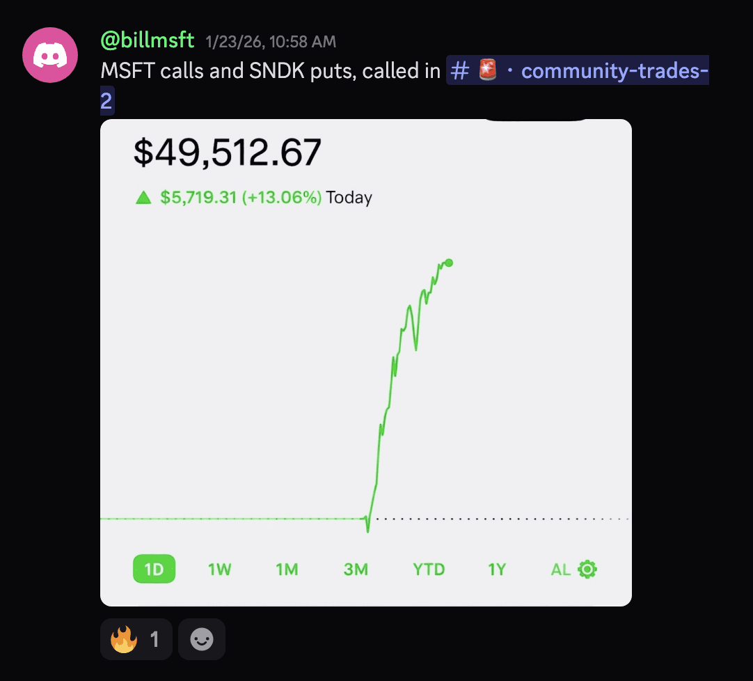Click the green up-triangle gain indicator
753x681 pixels.
(x=143, y=198)
